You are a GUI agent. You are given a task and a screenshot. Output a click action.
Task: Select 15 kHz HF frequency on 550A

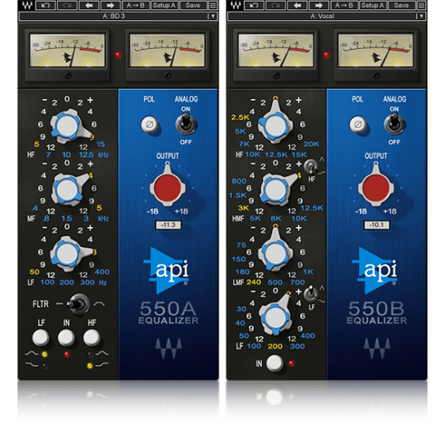coord(101,144)
